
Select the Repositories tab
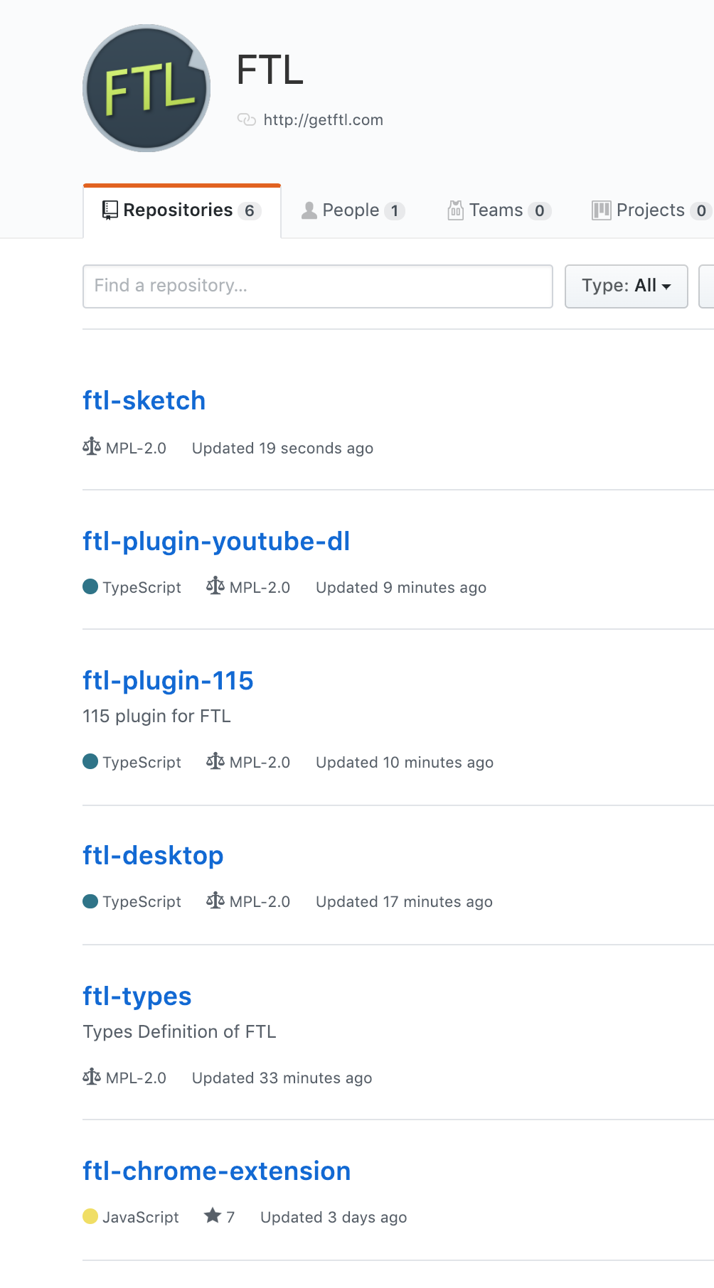(x=181, y=210)
